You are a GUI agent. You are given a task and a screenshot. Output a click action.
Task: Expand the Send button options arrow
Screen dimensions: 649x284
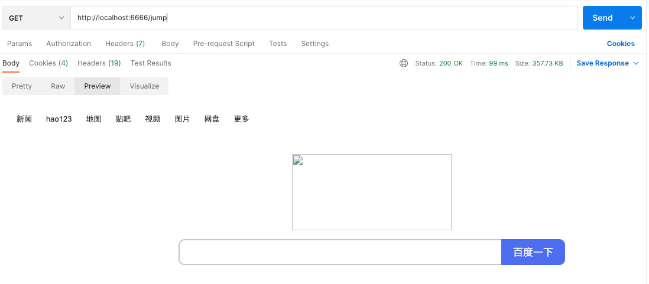(x=632, y=18)
